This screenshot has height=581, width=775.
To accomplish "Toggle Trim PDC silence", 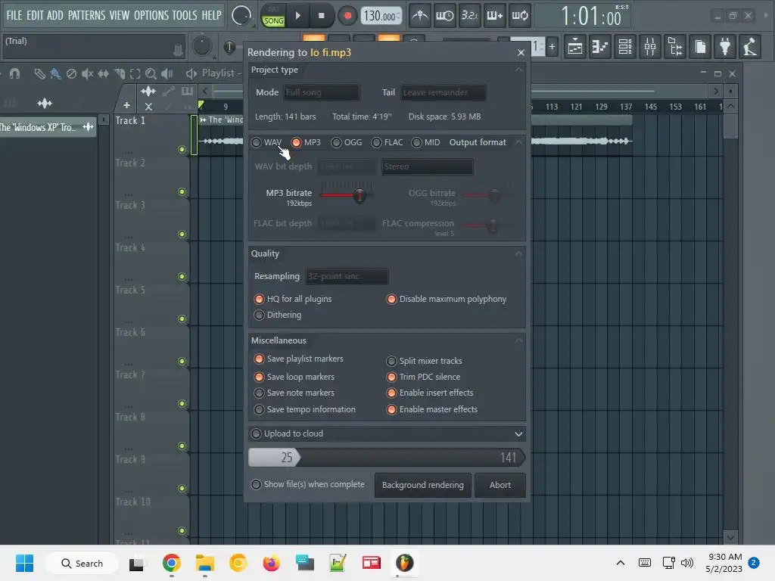I will point(391,377).
